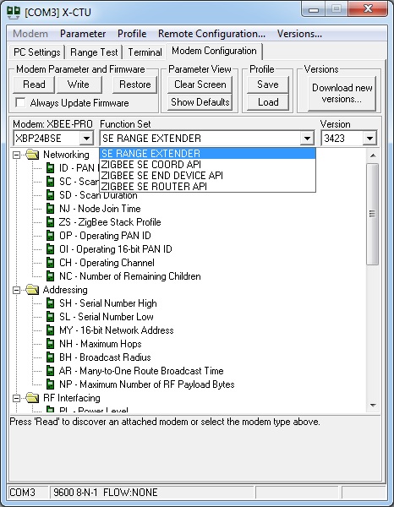
Task: Open the Modem XBP24BSE dropdown arrow
Action: [86, 139]
